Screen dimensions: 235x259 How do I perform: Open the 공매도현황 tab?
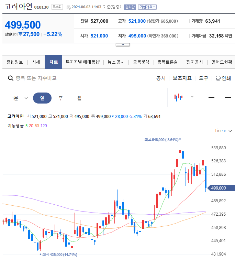(222, 62)
